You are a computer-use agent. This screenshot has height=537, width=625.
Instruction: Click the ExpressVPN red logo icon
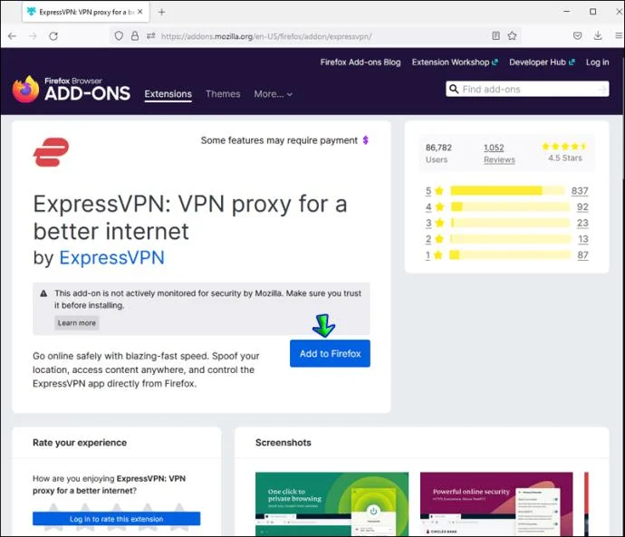[x=51, y=152]
